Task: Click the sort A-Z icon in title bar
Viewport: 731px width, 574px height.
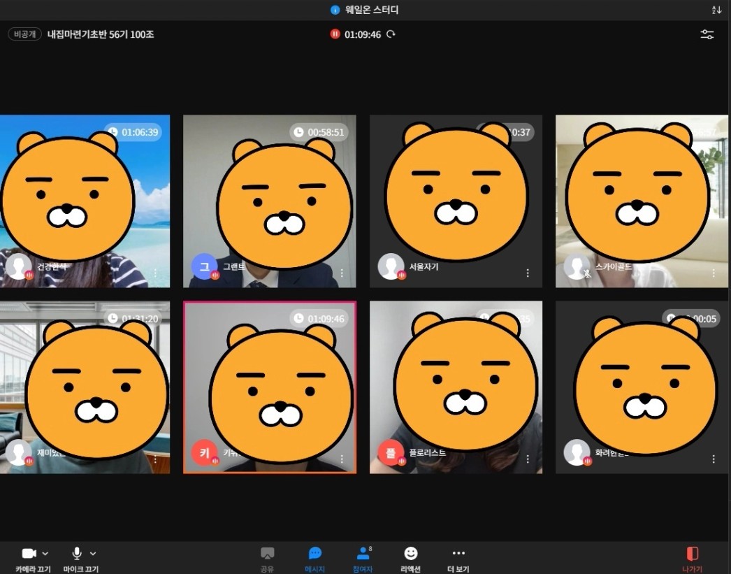Action: coord(717,10)
